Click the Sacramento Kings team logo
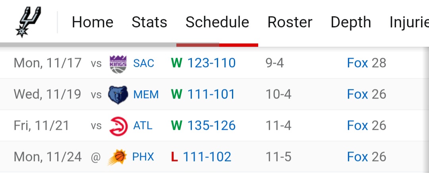Image resolution: width=429 pixels, height=173 pixels. pos(118,63)
